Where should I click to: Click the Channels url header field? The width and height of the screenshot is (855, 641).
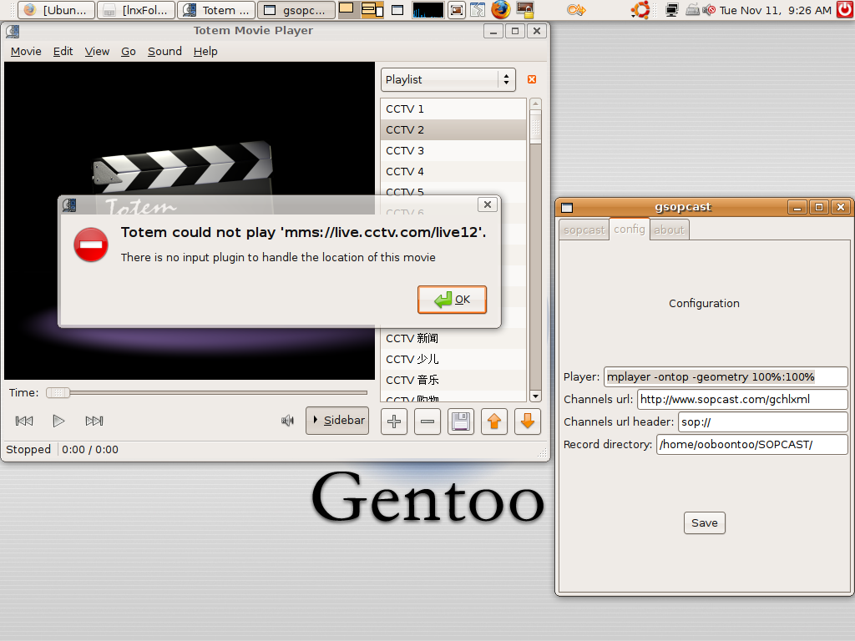click(763, 421)
